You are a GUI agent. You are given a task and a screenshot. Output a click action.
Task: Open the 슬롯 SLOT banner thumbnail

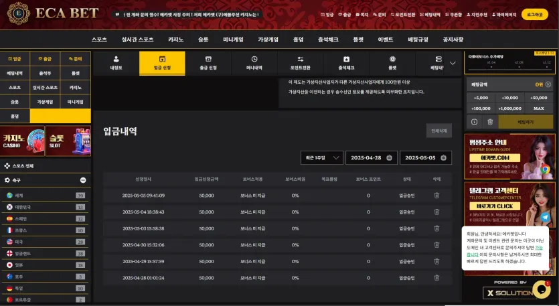[x=68, y=141]
